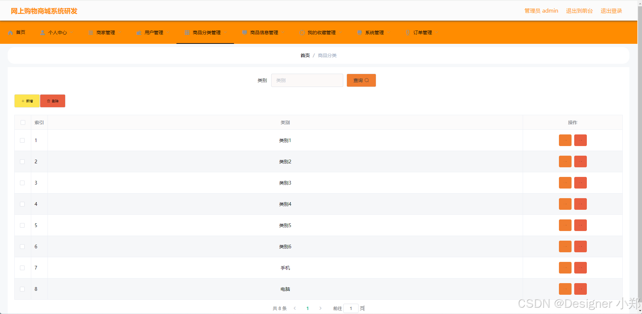Click the 退出到前台 link
642x314 pixels.
579,11
